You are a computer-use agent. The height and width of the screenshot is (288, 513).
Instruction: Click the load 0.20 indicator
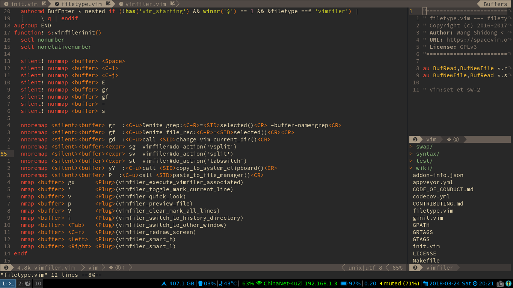(370, 283)
